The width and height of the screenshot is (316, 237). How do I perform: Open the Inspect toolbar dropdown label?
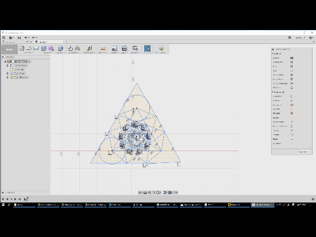103,53
